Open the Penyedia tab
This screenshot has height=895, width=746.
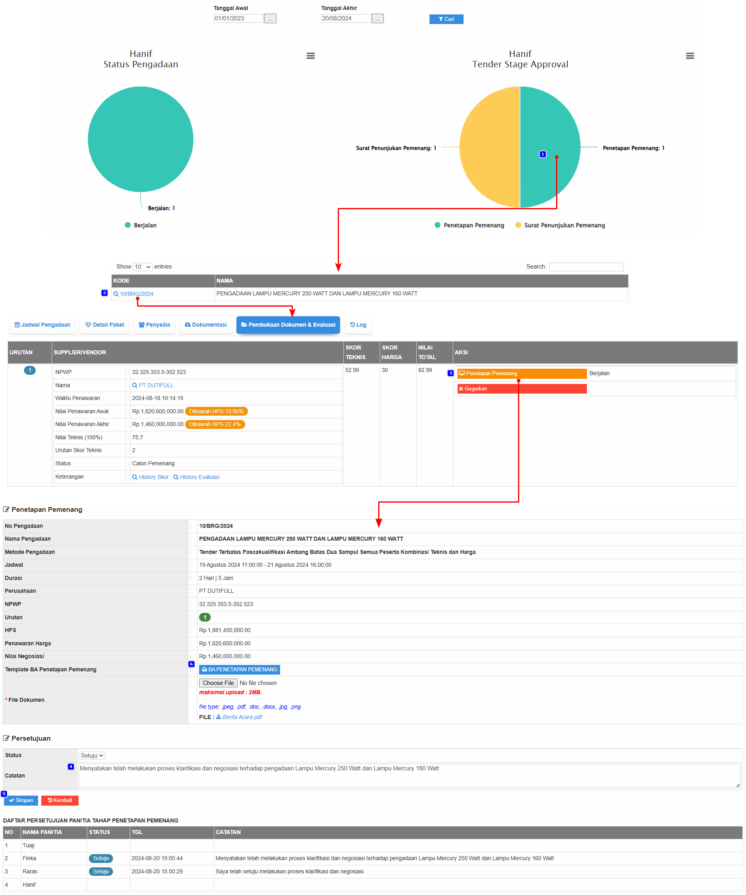(154, 325)
